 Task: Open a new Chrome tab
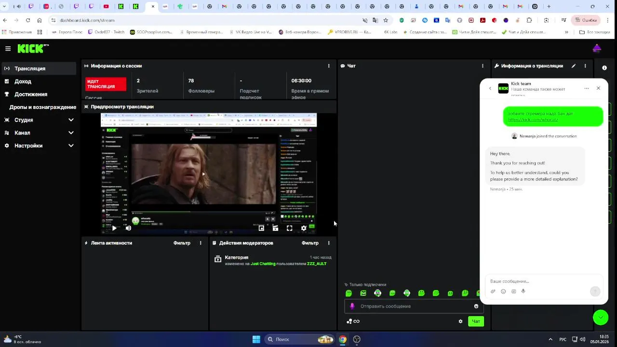[x=549, y=7]
